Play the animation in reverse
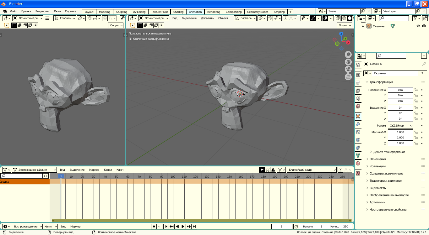429x235 pixels. 177,227
